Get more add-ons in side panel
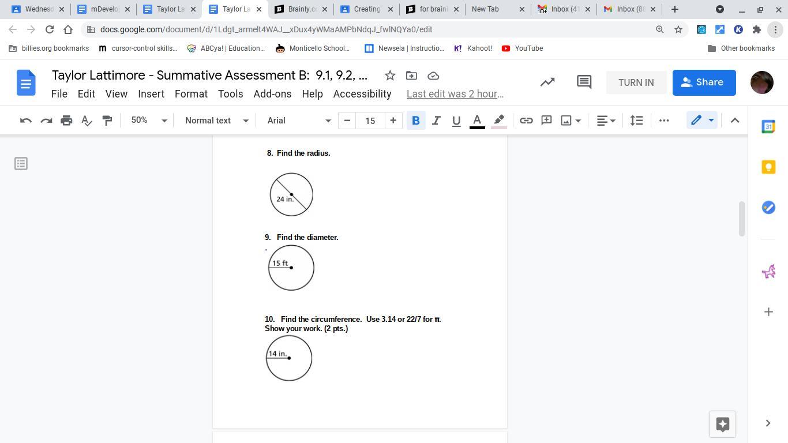 pyautogui.click(x=768, y=312)
